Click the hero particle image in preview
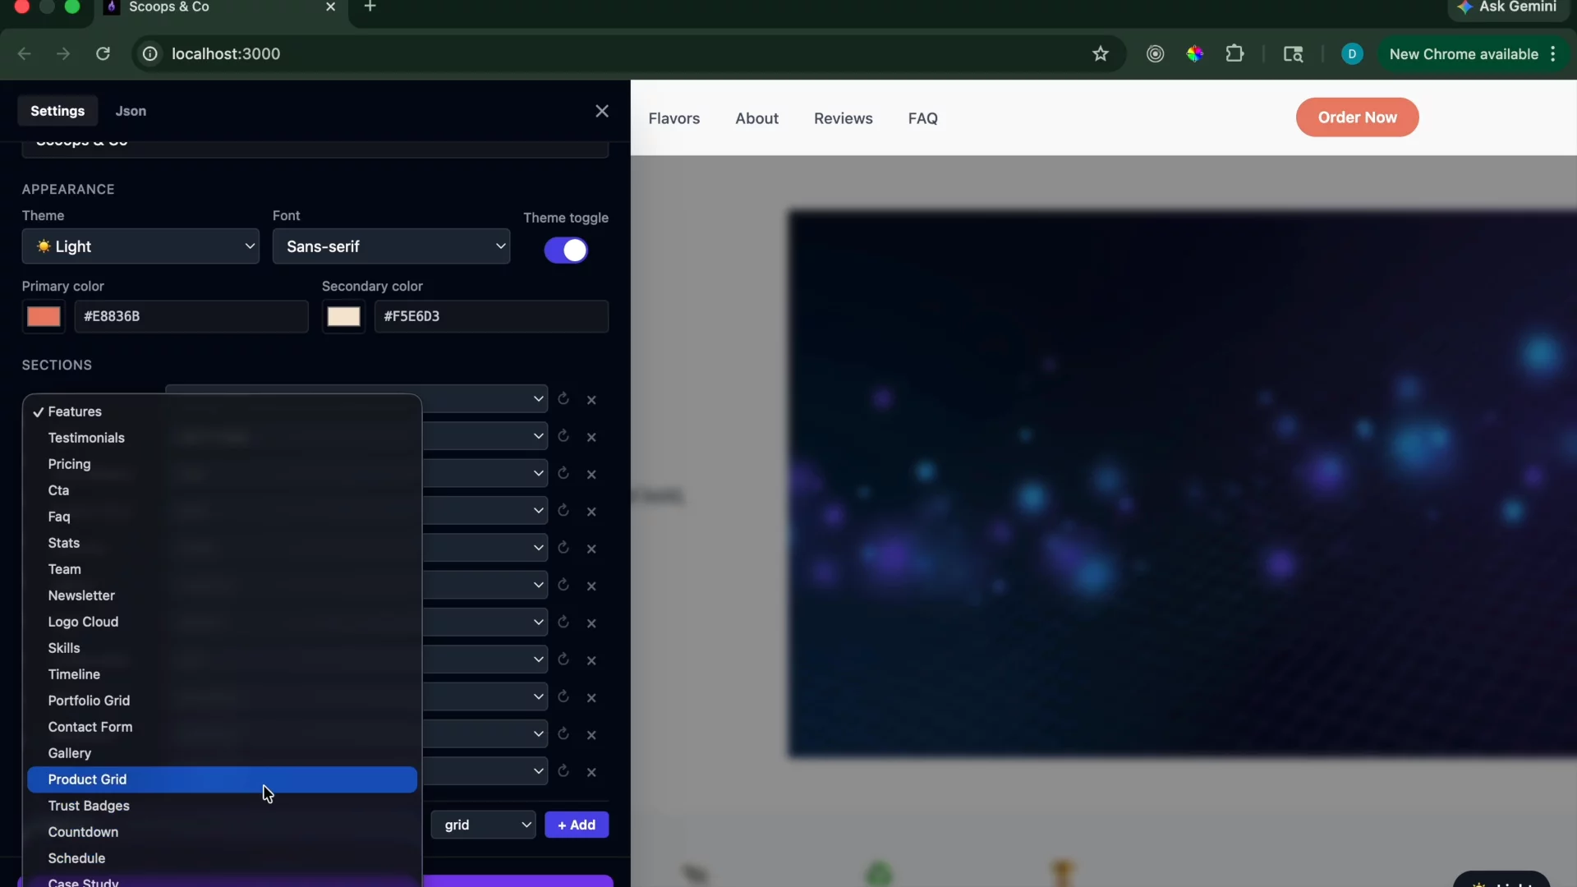Screen dimensions: 1577x887 [x=1183, y=485]
